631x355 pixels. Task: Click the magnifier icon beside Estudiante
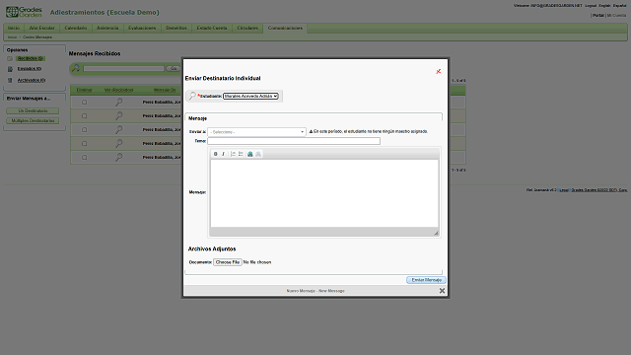(192, 96)
